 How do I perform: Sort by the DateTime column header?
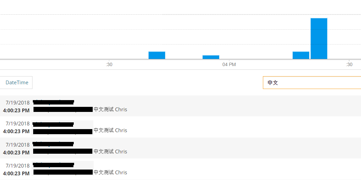pos(17,83)
